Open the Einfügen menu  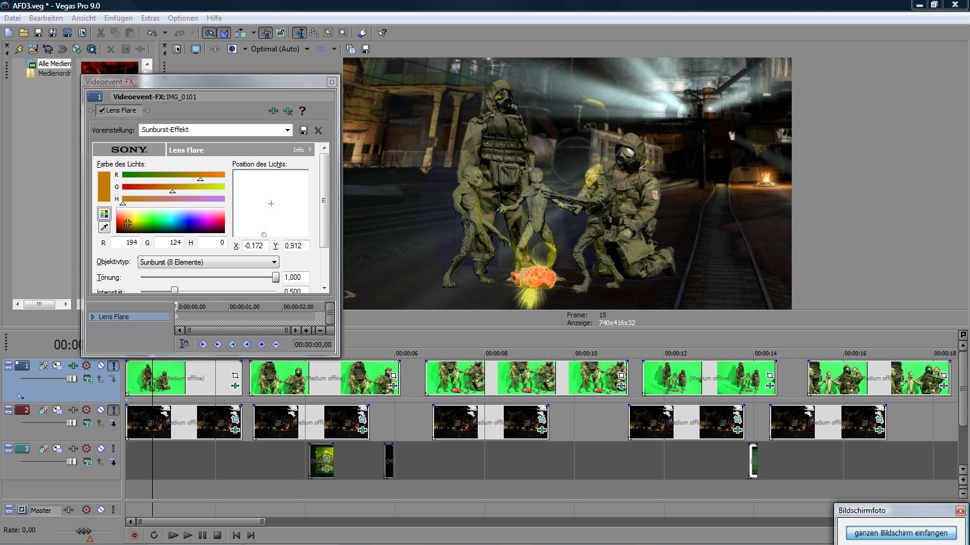click(118, 18)
